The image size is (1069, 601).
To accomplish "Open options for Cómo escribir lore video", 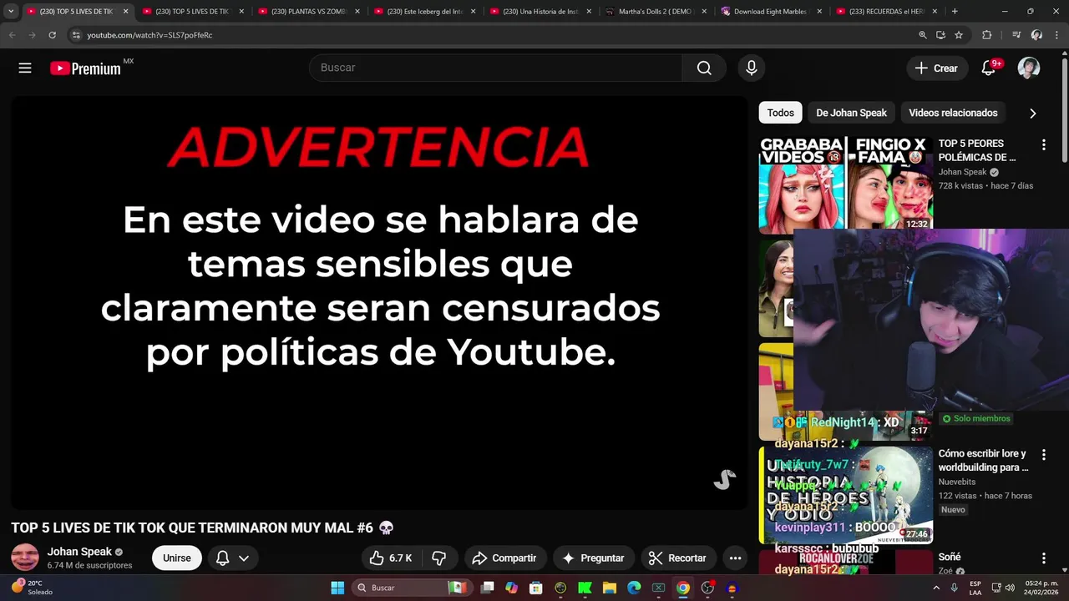I will point(1043,455).
